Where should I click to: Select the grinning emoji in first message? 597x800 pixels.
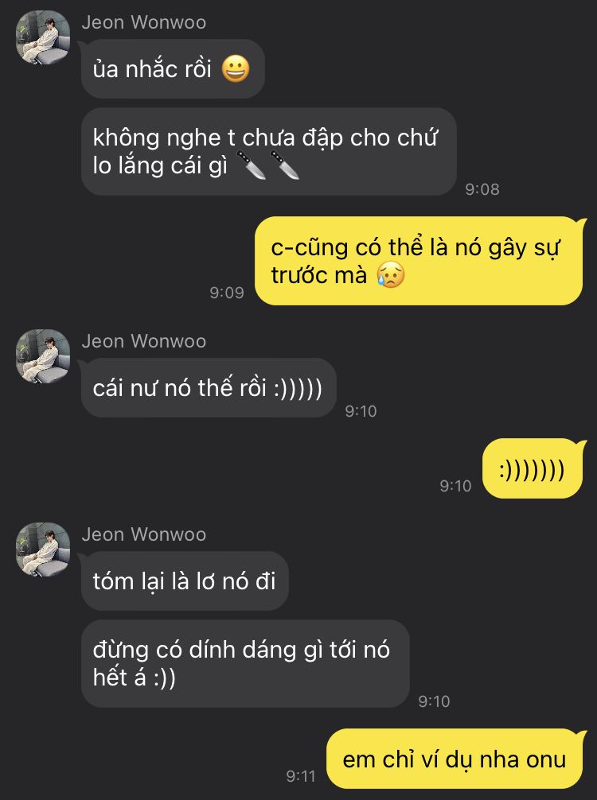[x=236, y=69]
